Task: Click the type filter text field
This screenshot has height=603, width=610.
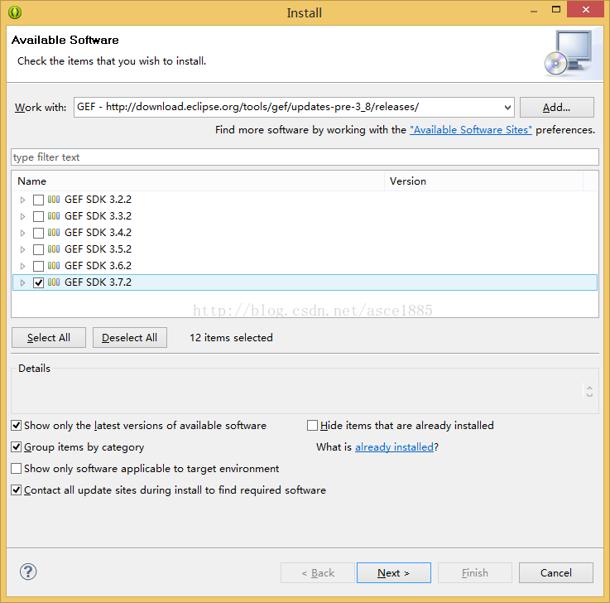Action: 305,157
